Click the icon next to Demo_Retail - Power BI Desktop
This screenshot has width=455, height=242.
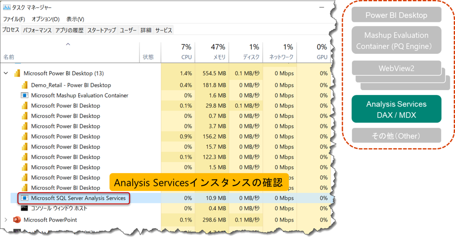(24, 85)
